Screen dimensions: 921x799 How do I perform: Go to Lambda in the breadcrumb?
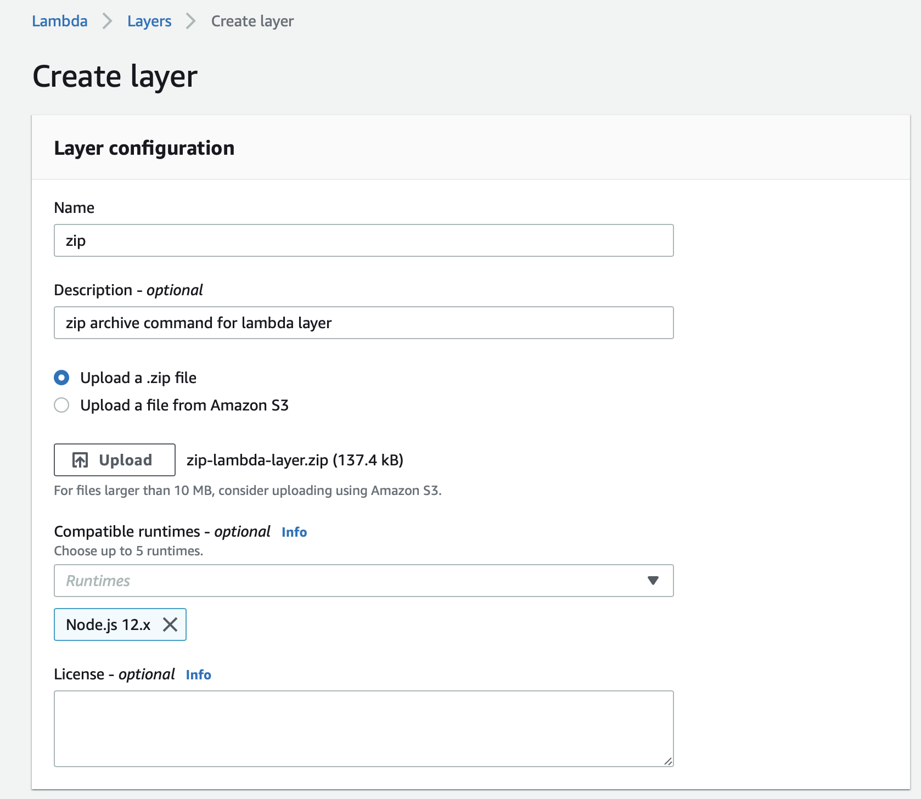[60, 21]
